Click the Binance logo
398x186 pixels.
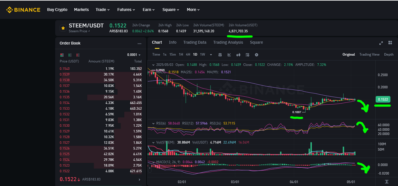point(23,10)
